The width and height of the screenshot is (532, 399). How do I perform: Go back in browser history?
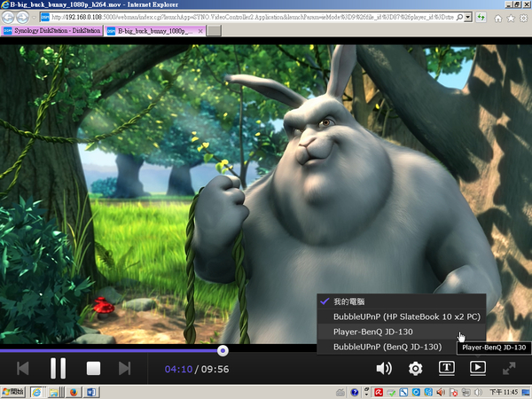tap(8, 17)
